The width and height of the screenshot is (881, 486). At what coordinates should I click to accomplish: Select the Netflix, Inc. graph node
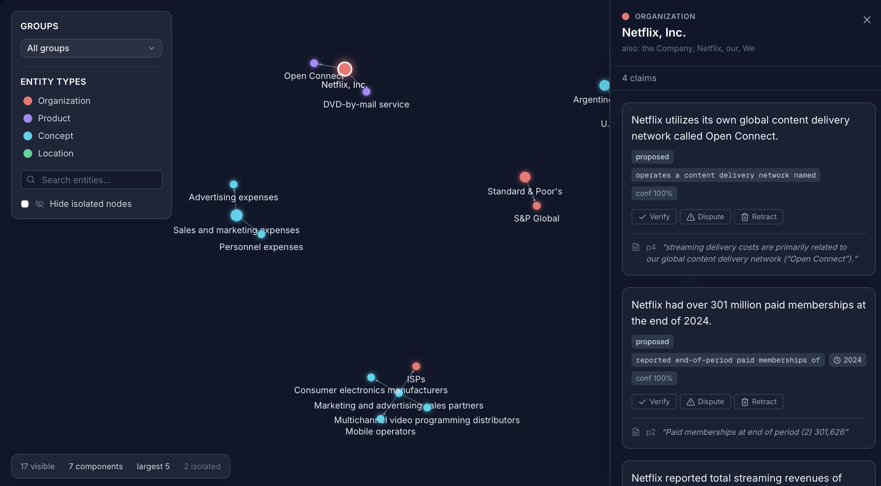coord(345,69)
